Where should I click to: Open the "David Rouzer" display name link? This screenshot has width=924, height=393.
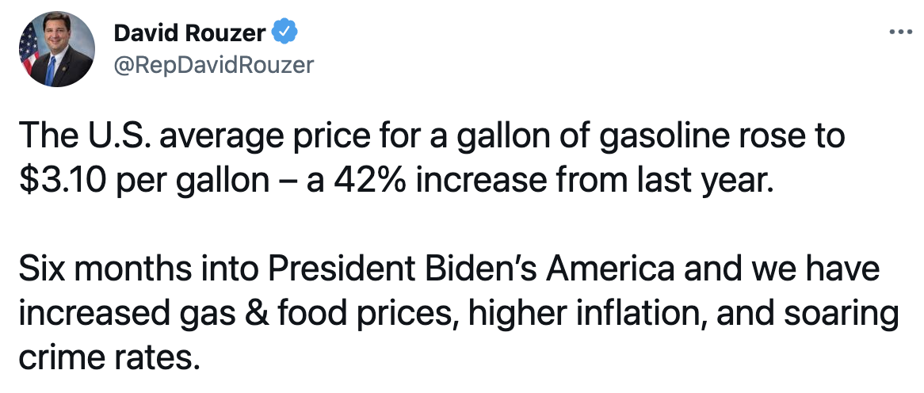tap(190, 33)
